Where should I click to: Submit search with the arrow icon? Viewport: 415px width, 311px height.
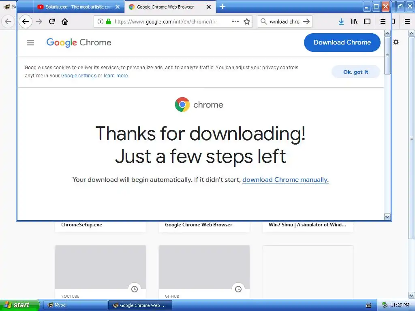point(306,21)
